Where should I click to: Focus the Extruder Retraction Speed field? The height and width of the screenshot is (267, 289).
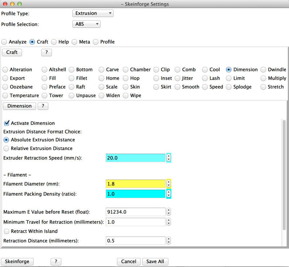point(136,158)
